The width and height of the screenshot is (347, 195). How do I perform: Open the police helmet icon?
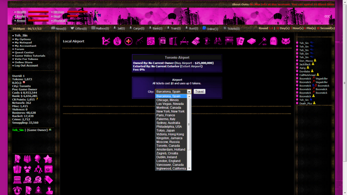pos(38,190)
